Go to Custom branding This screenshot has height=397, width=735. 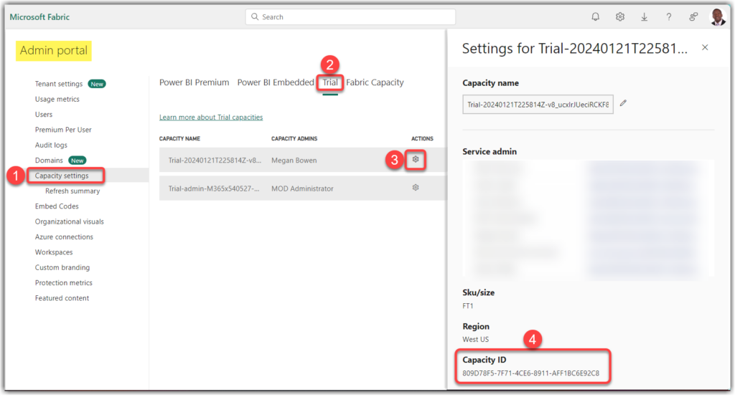tap(62, 267)
